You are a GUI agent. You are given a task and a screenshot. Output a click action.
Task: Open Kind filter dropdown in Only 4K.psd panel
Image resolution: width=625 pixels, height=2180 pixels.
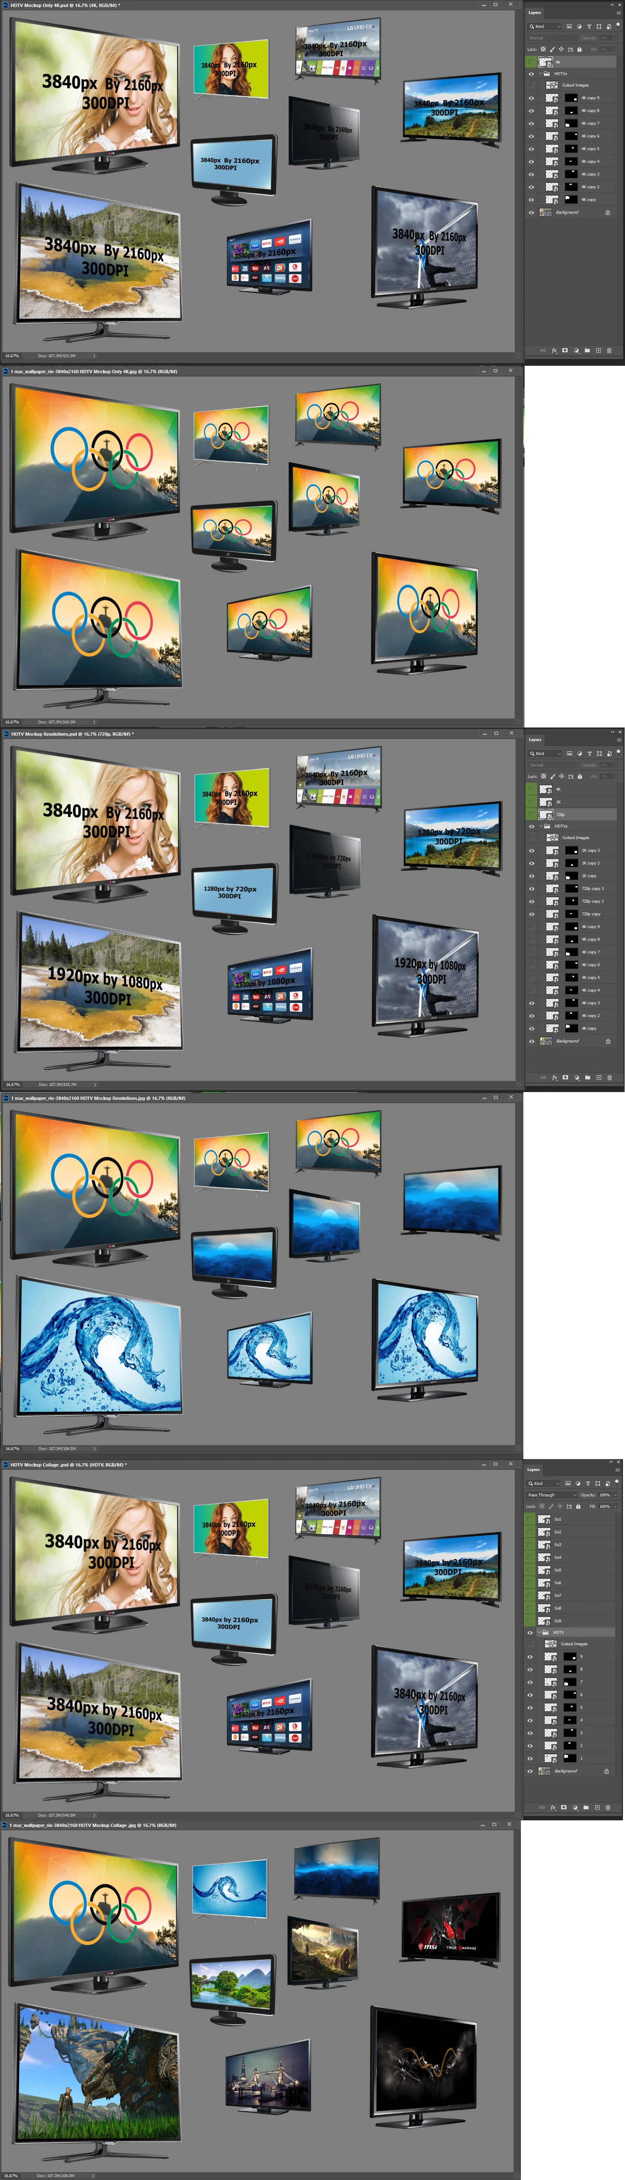[544, 26]
